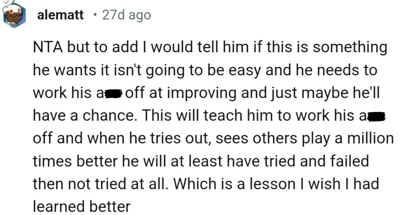Screen dimensions: 400x215
Task: Click the final words "learned better"
Action: pos(81,207)
